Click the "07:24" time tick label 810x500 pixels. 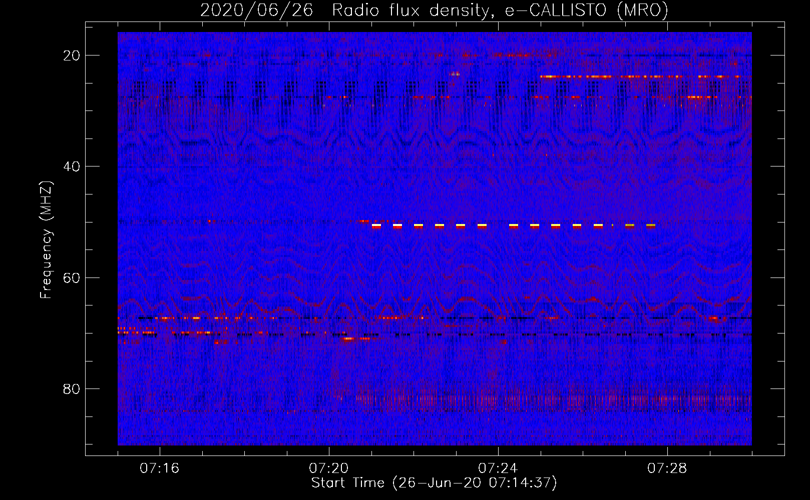pyautogui.click(x=498, y=468)
